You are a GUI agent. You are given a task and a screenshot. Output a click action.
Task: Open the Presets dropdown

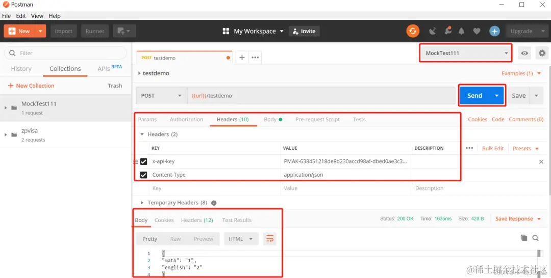[x=525, y=148]
